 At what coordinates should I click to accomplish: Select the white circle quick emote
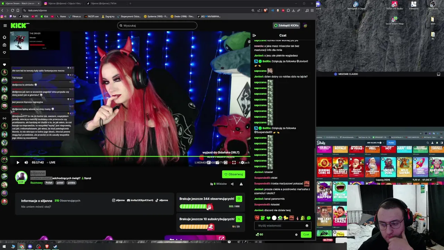274,218
